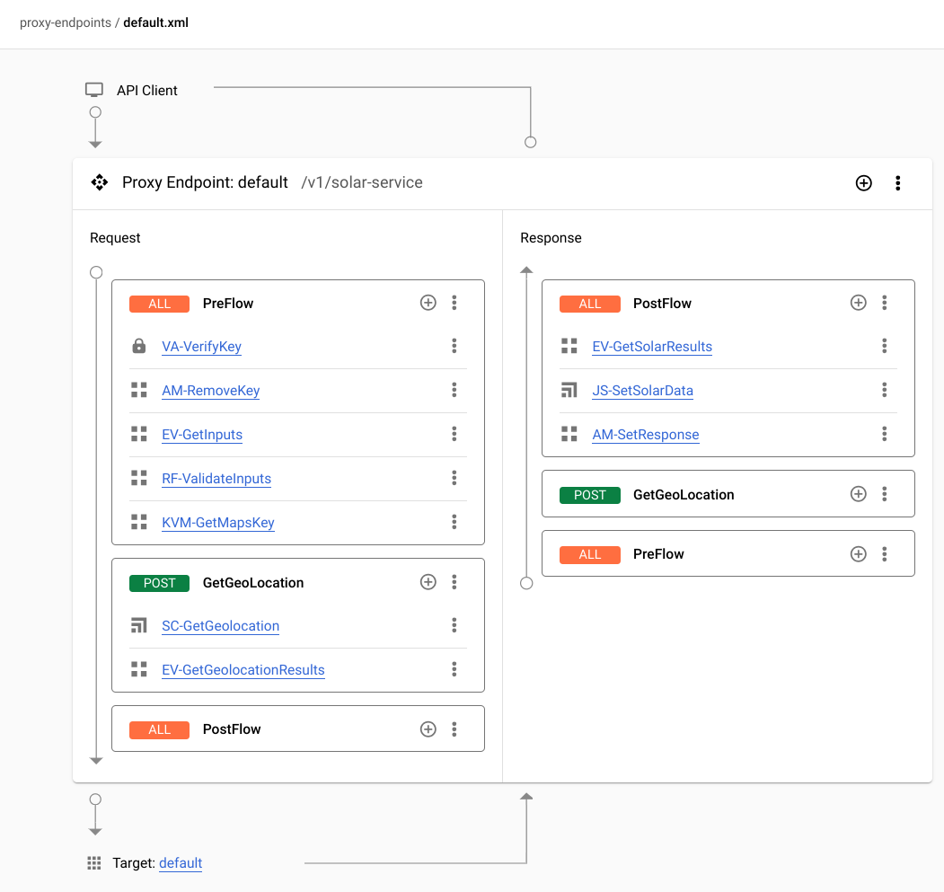Open the SC-GetGeolocation policy link
This screenshot has height=892, width=944.
click(220, 626)
